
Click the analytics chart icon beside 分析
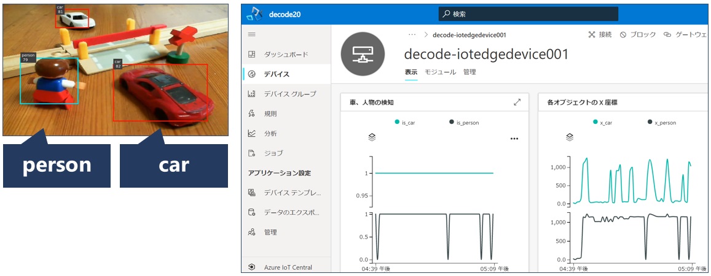[x=252, y=134]
